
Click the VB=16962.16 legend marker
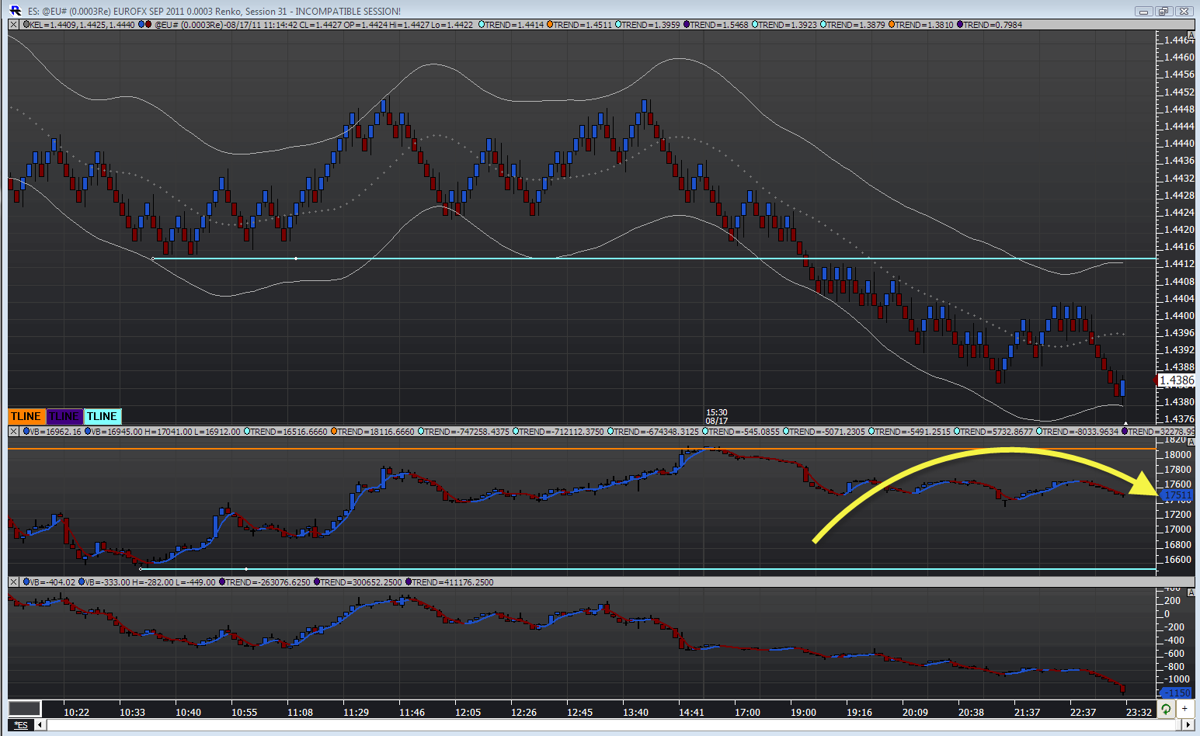[x=26, y=432]
